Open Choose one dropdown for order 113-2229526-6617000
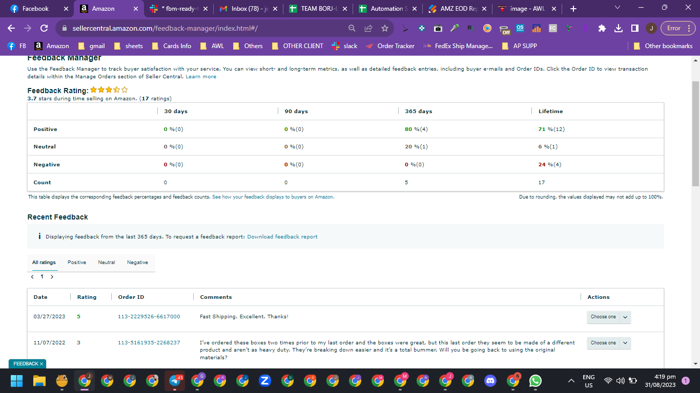The width and height of the screenshot is (700, 393). (x=609, y=317)
